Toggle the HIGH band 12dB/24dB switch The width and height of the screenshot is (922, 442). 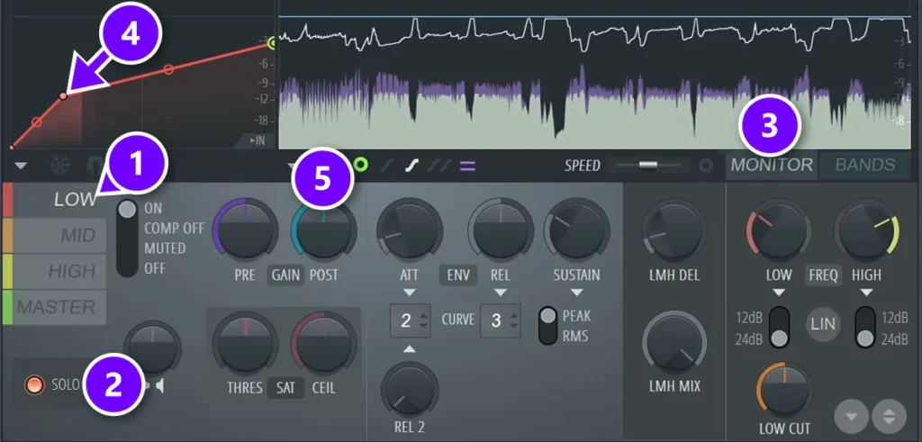(x=865, y=328)
